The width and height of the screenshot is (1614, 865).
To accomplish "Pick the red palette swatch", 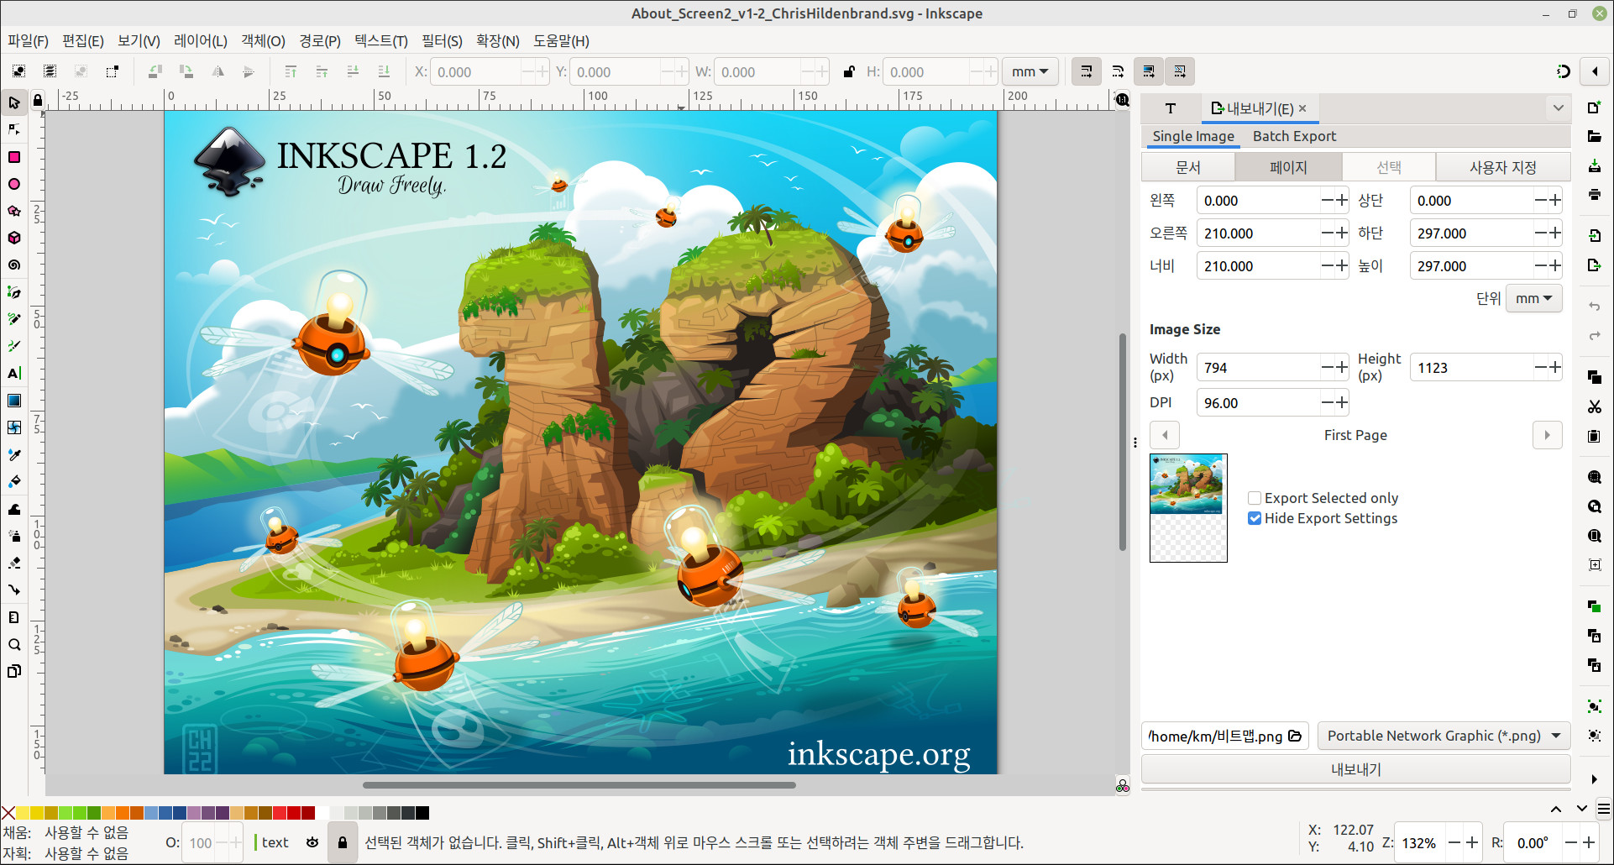I will pos(293,812).
